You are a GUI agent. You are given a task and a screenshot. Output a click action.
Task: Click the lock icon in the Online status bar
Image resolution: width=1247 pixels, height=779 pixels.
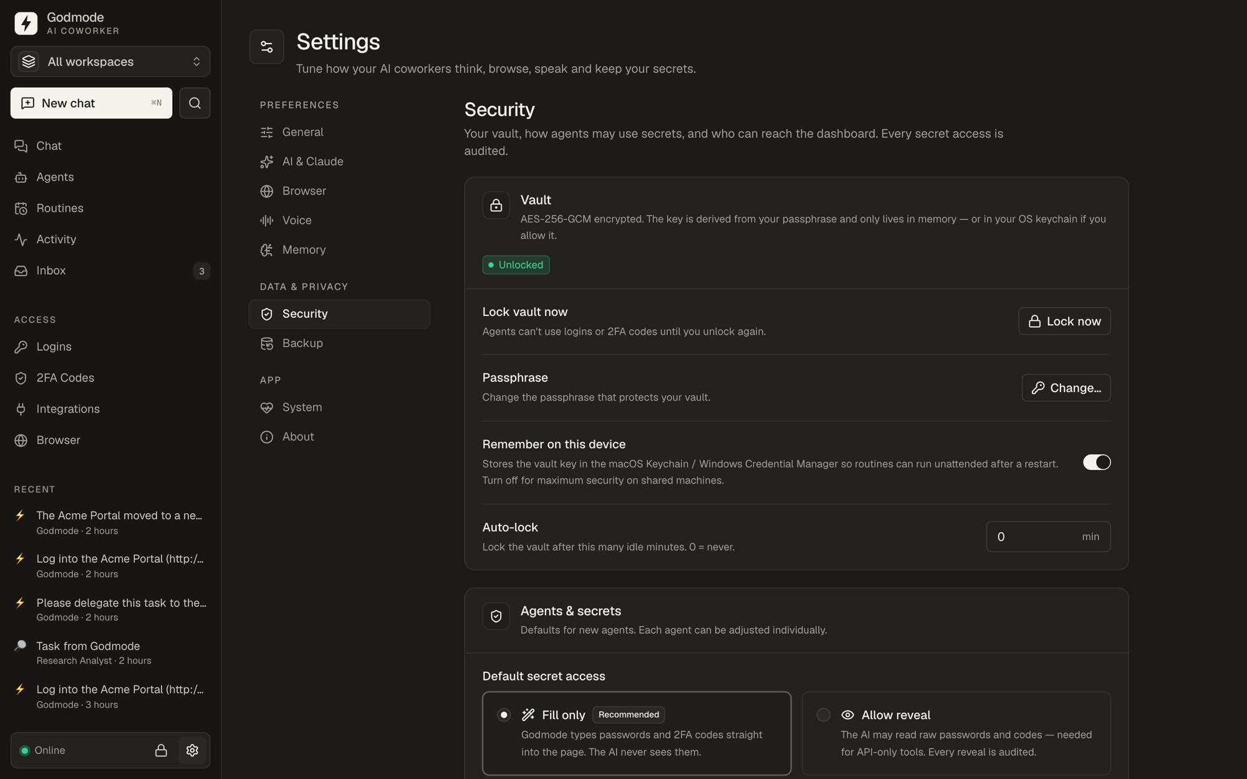pos(161,750)
